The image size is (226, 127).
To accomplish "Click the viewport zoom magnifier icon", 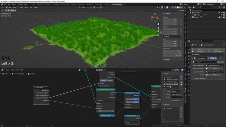I will pos(158,24).
